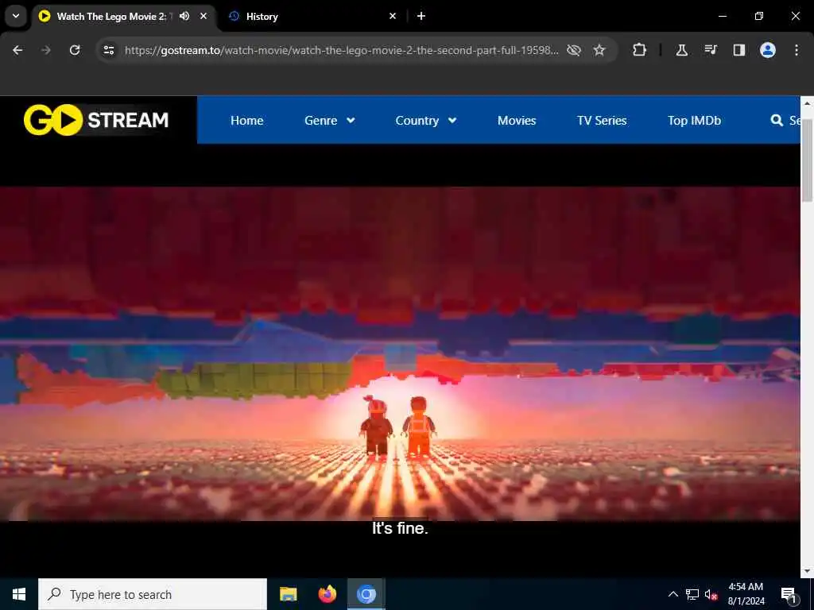The height and width of the screenshot is (610, 814).
Task: Open the Top IMDb section
Action: coord(694,121)
